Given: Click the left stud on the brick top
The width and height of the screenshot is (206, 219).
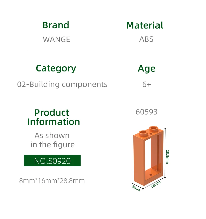Looking at the screenshot, I should click(x=143, y=133).
